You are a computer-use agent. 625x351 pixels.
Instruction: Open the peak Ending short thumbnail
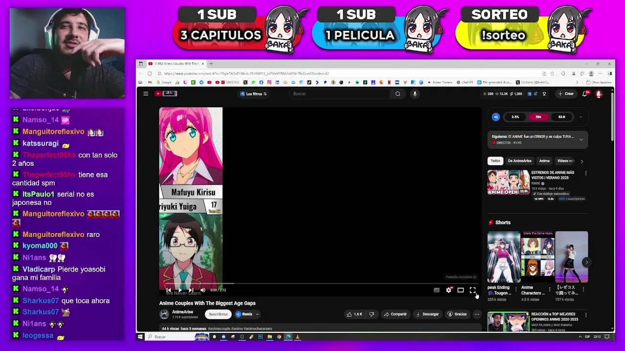tap(504, 257)
